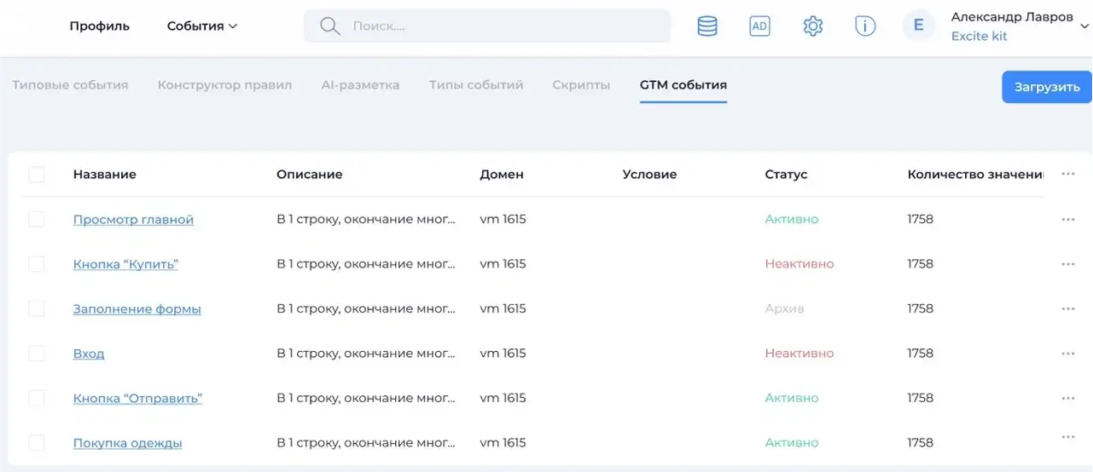Screen dimensions: 1093x472
Task: Check the Кнопка "Купить" row checkbox
Action: 37,264
